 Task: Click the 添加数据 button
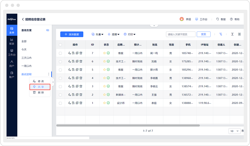[72, 34]
